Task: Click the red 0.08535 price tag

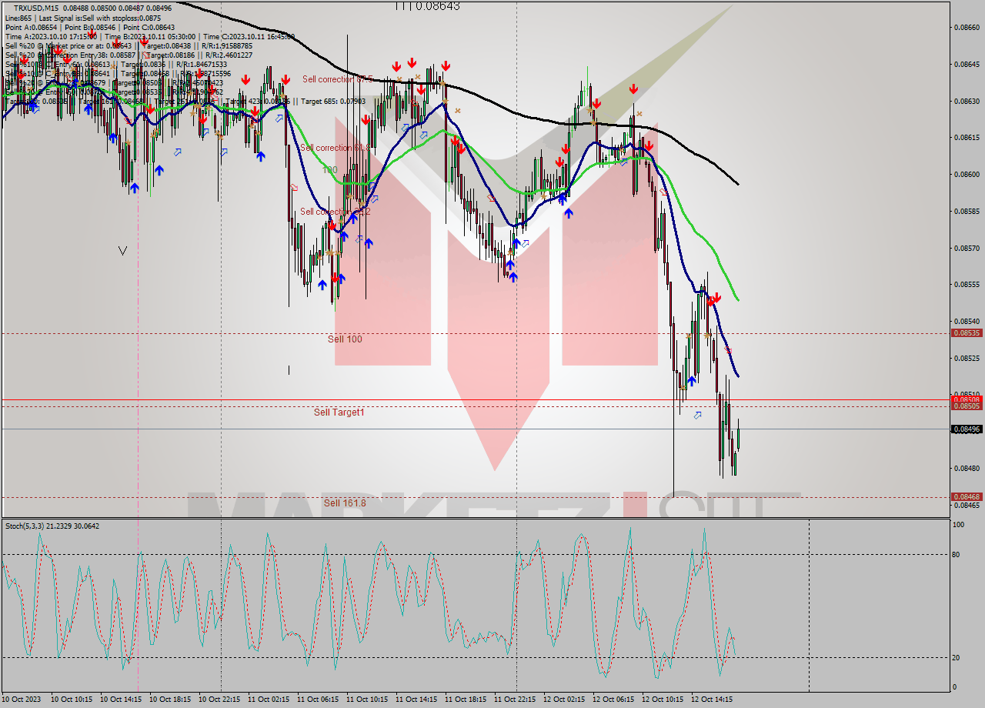Action: pos(967,333)
